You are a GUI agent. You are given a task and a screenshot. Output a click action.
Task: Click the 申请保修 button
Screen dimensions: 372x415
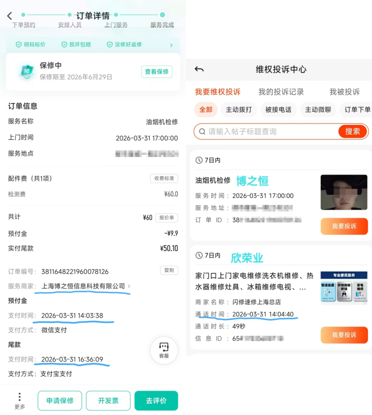coord(60,401)
